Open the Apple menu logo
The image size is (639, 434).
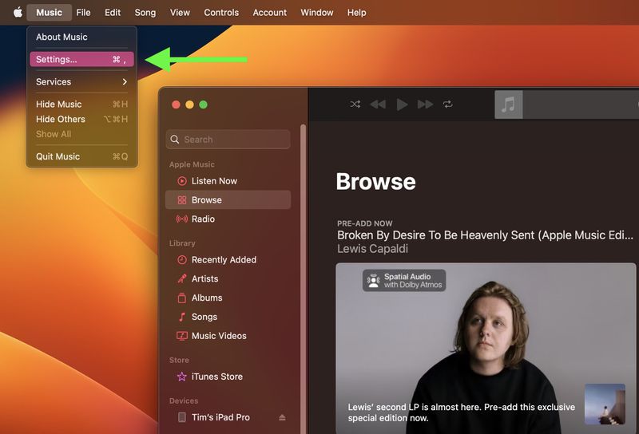18,13
